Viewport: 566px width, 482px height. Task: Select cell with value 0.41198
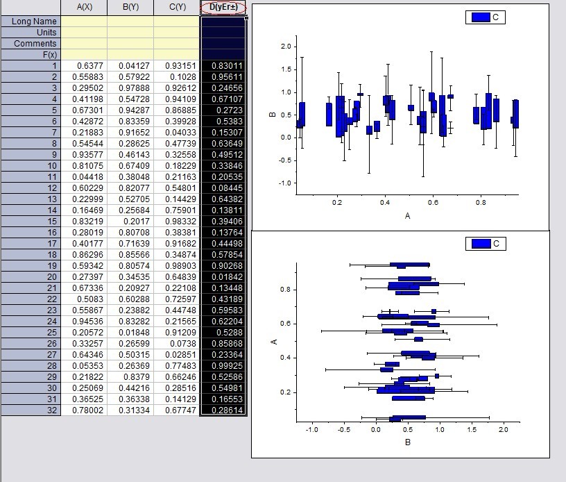pyautogui.click(x=84, y=99)
